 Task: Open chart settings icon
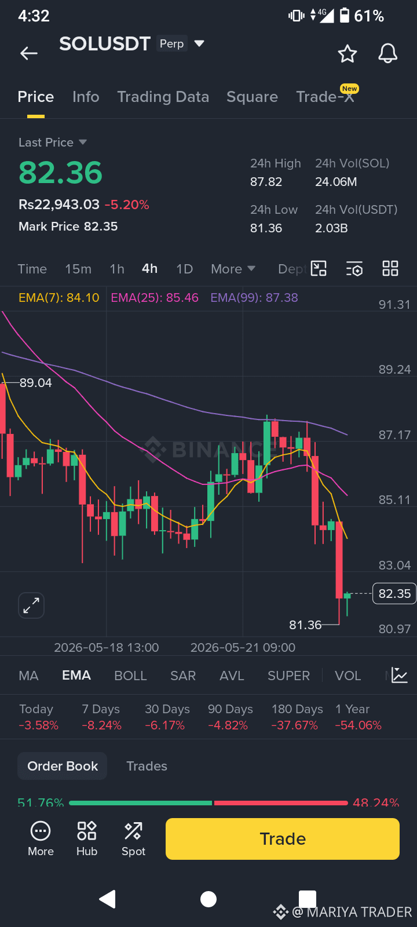point(354,269)
